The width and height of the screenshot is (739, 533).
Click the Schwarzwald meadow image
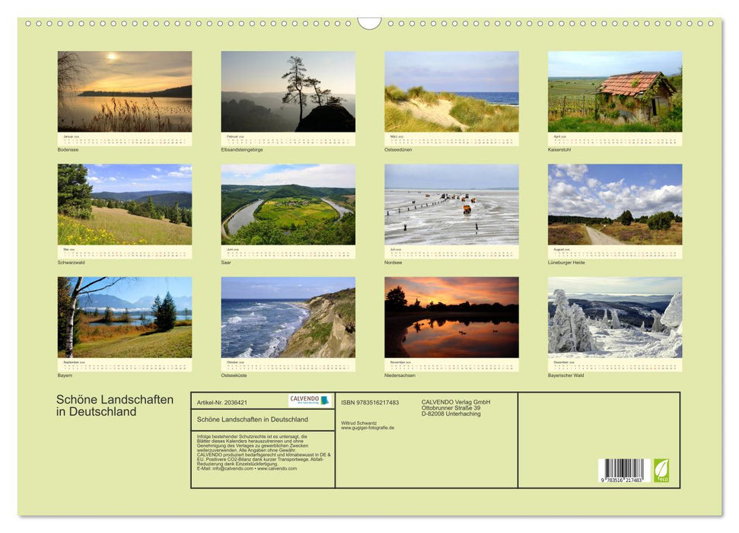tap(125, 204)
